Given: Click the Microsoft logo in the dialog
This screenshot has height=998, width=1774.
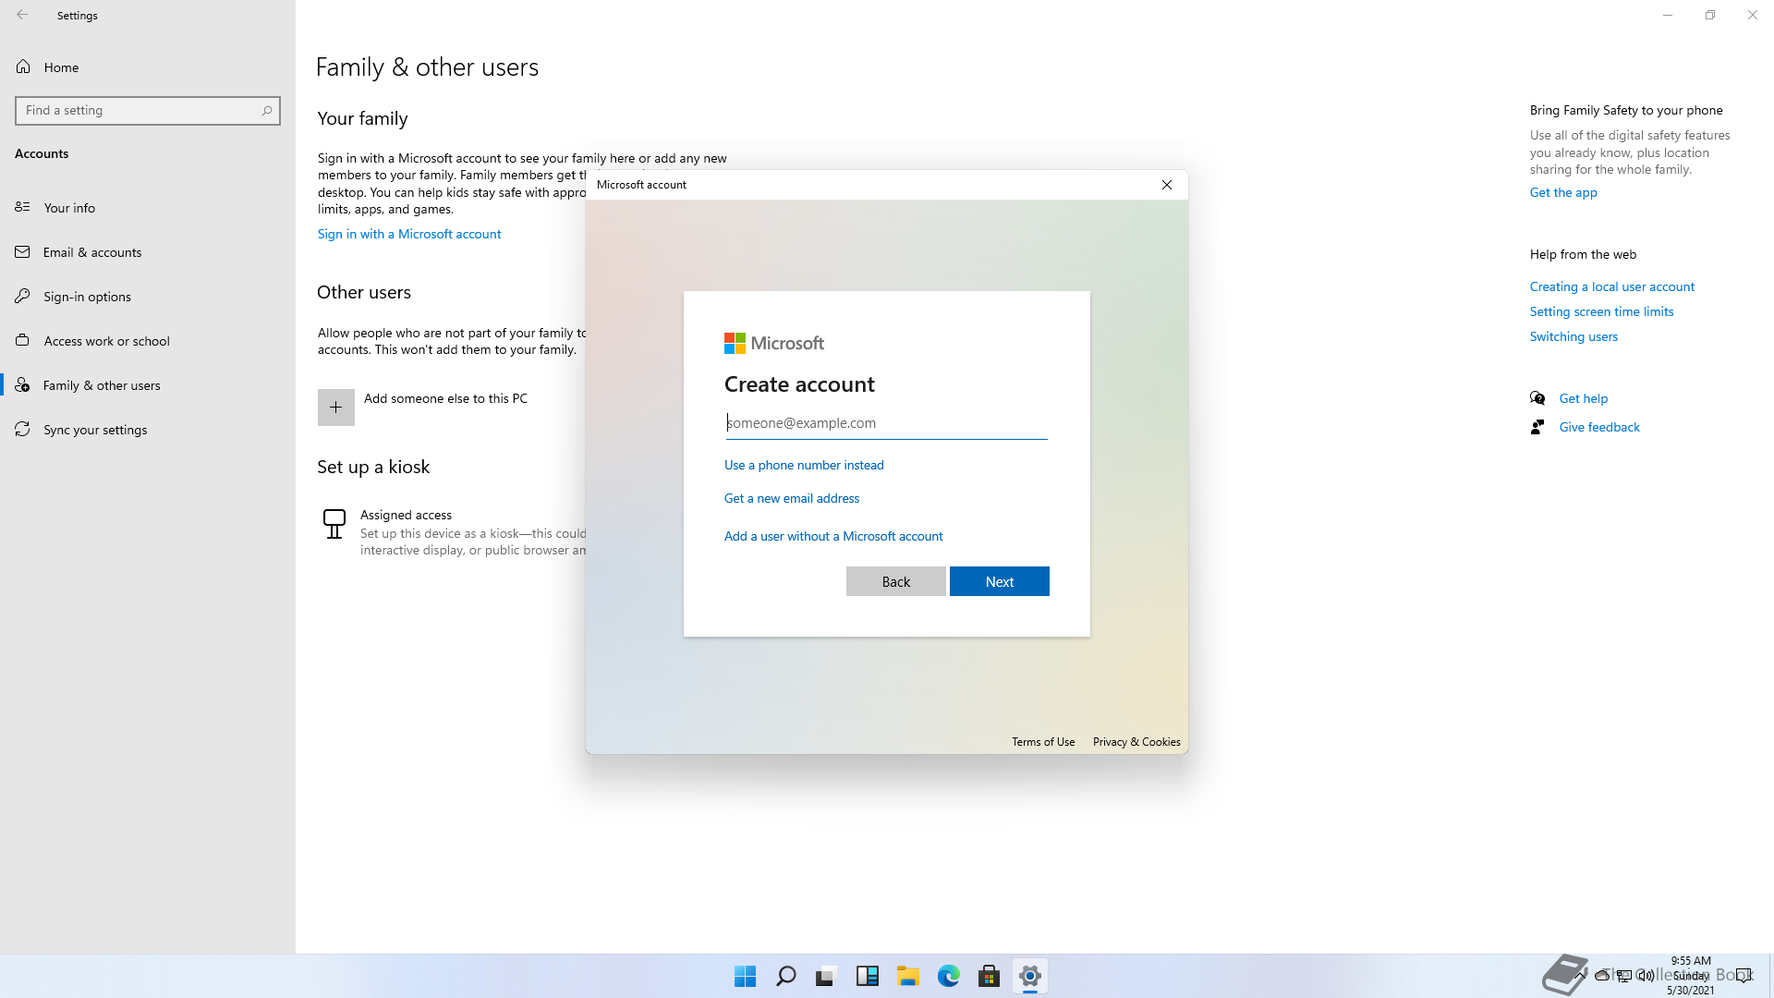Looking at the screenshot, I should pyautogui.click(x=774, y=344).
